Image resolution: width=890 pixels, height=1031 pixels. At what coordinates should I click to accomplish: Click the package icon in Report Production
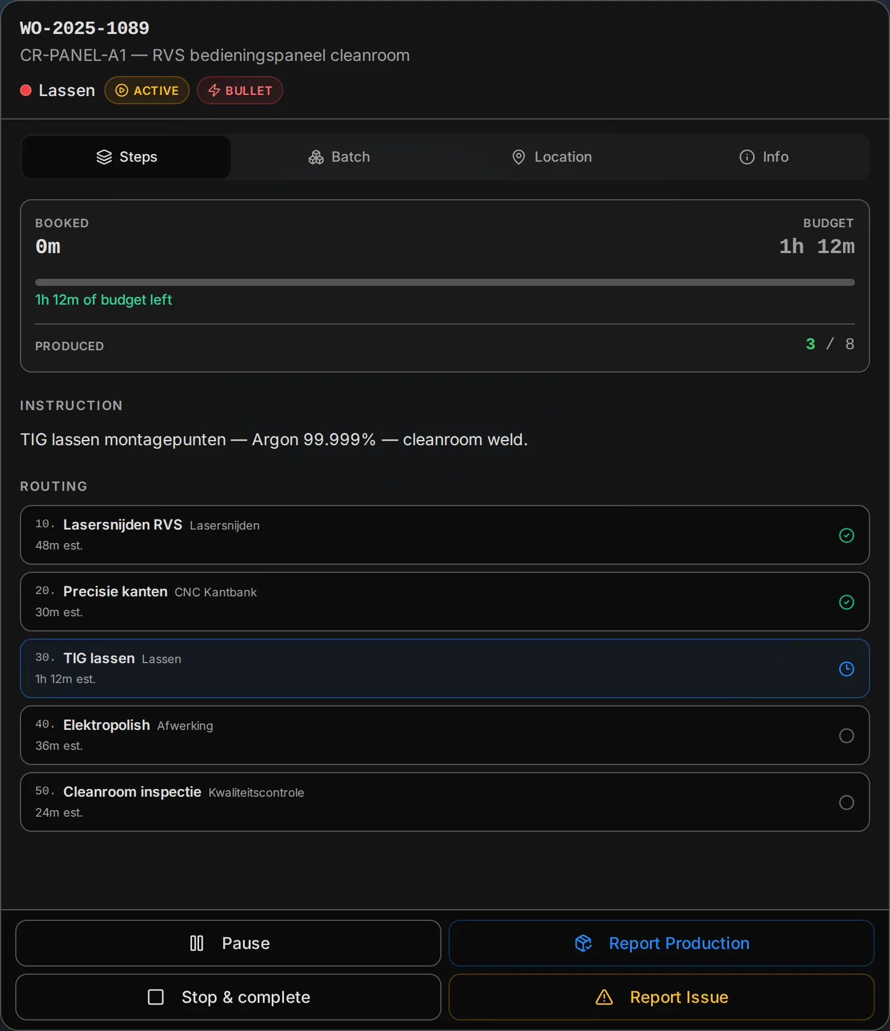pyautogui.click(x=584, y=943)
